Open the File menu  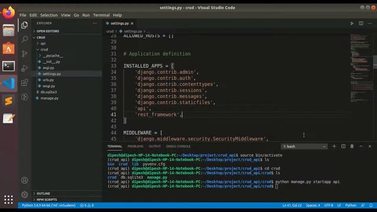tap(23, 15)
